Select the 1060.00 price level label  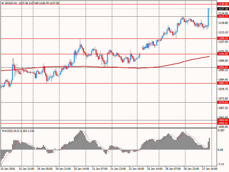(222, 120)
